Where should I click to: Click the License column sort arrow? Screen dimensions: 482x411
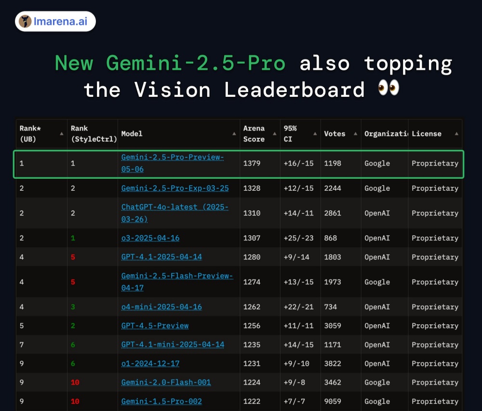coord(456,133)
